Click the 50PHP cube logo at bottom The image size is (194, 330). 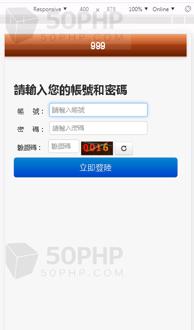[x=22, y=261]
